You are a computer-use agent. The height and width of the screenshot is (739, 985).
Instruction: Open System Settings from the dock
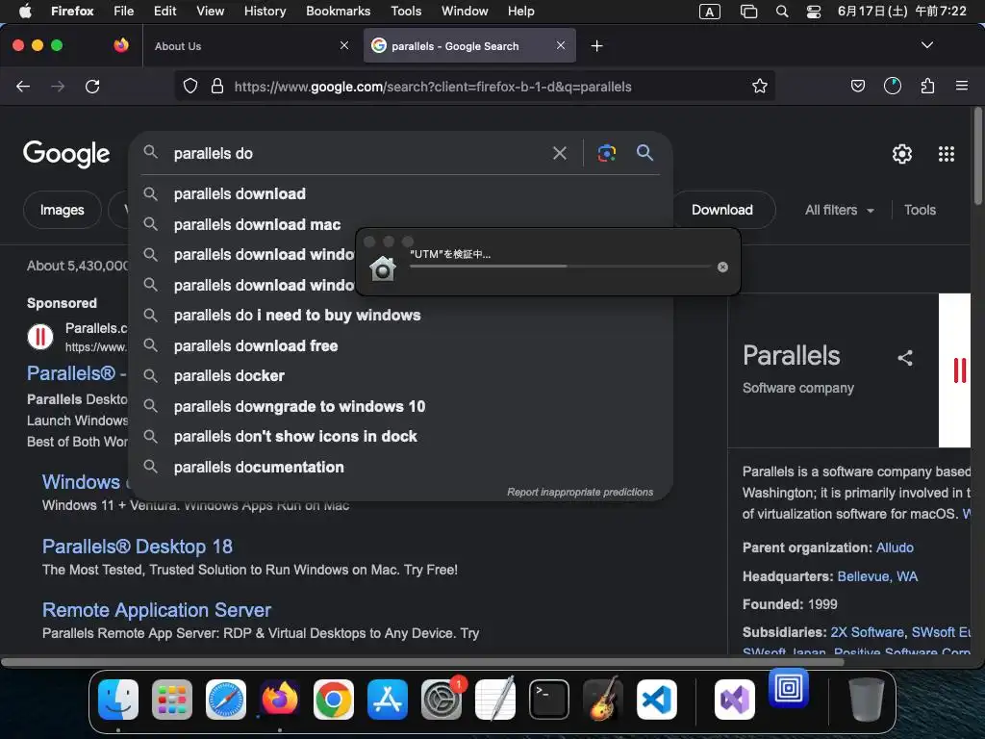tap(441, 700)
